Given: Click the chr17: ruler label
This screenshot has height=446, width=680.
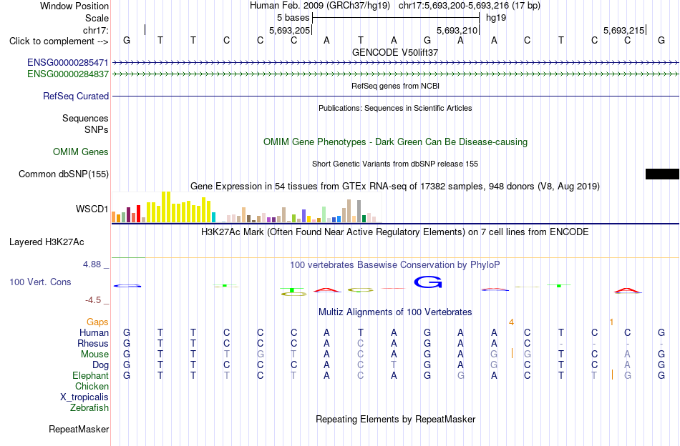Looking at the screenshot, I should click(96, 30).
